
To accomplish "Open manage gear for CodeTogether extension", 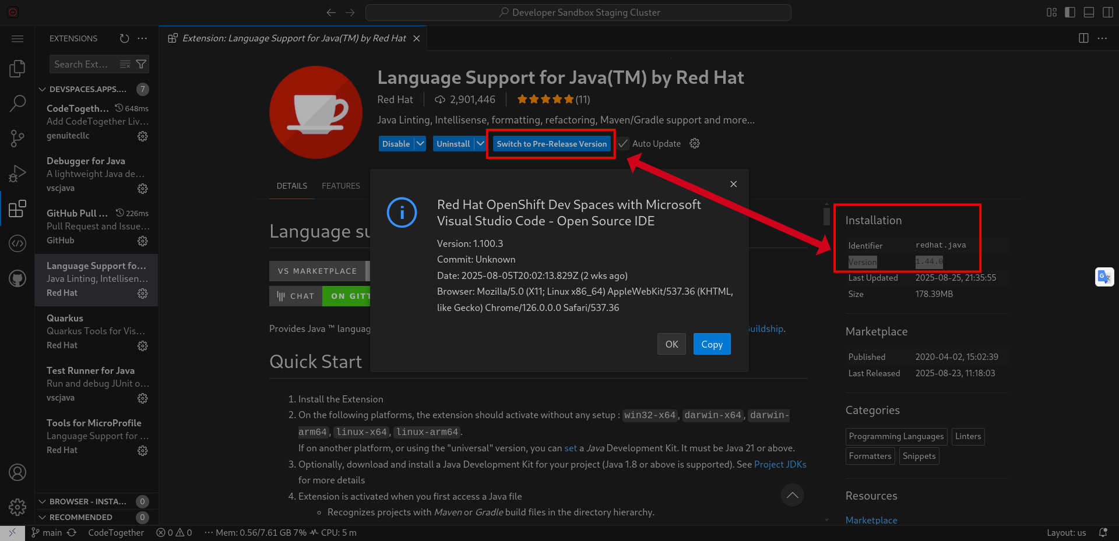I will (x=143, y=136).
